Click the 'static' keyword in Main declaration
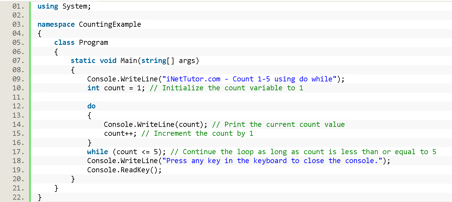Viewport: 452px width, 202px height. (83, 61)
